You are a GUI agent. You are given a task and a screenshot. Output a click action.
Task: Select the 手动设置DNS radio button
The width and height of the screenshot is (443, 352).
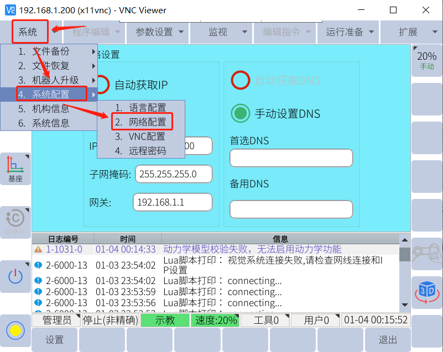click(x=240, y=114)
